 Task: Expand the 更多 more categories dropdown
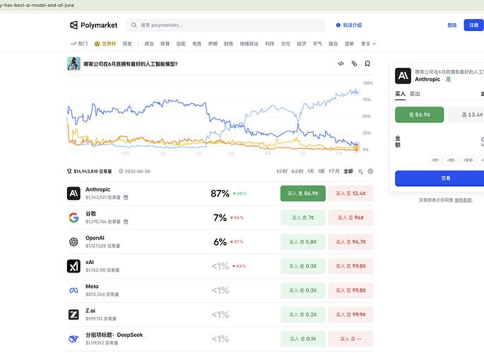coord(368,44)
